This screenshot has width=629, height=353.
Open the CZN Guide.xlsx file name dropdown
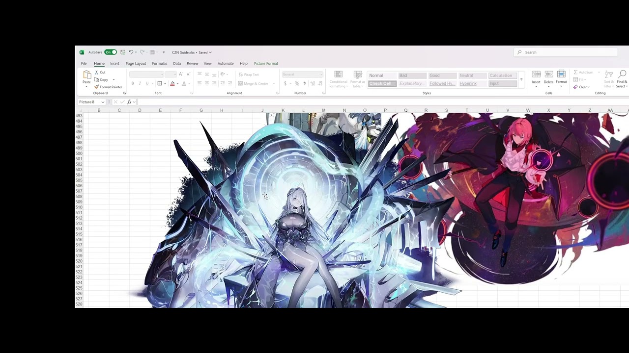192,52
